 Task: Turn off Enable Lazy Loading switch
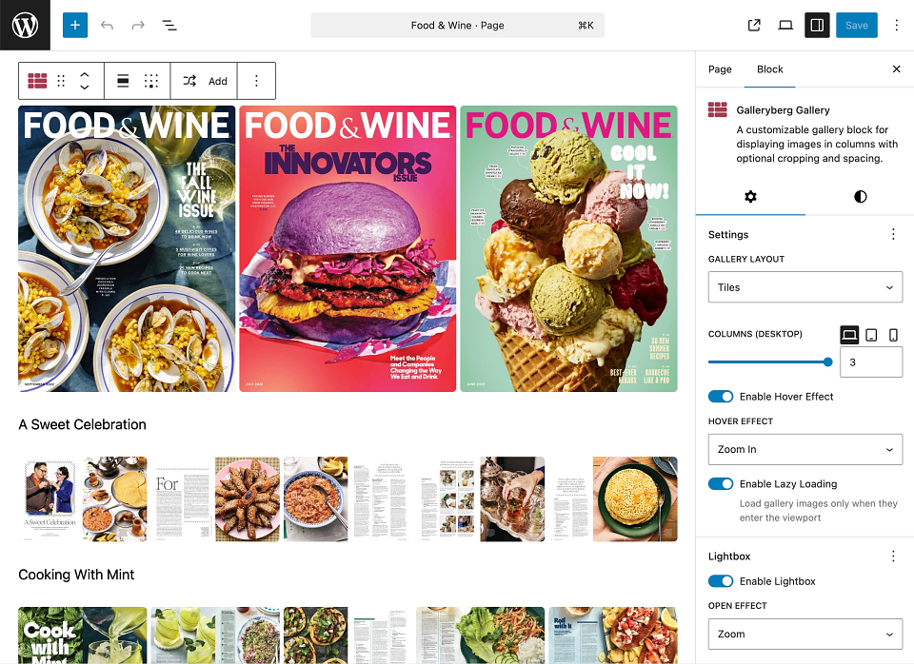pos(721,484)
